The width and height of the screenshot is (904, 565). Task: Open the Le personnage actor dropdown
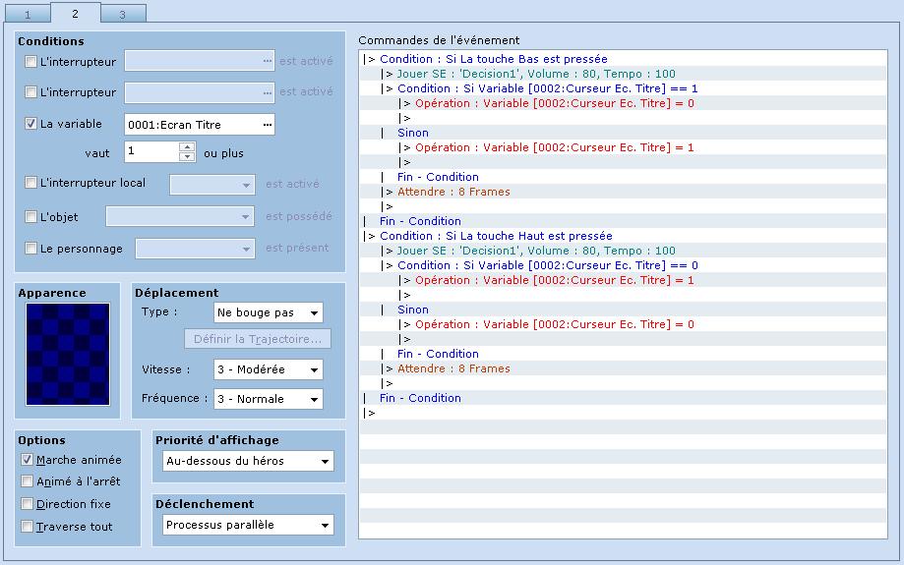coord(195,249)
